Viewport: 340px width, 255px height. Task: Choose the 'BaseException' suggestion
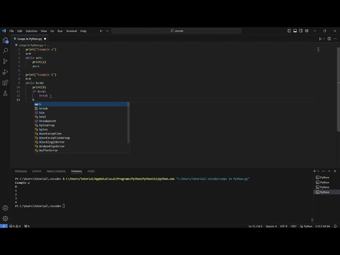point(82,133)
